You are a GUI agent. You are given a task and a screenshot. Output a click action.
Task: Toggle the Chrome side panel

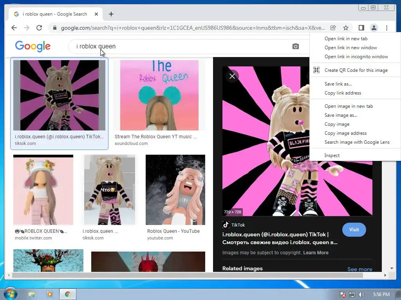pos(361,28)
